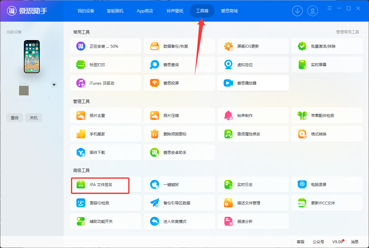Select the 实时屏幕 live screen tool
This screenshot has height=248, width=369.
pos(318,65)
